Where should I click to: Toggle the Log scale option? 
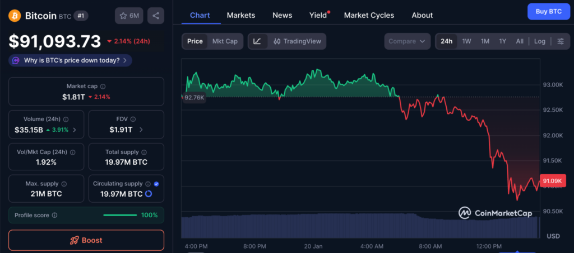coord(539,41)
